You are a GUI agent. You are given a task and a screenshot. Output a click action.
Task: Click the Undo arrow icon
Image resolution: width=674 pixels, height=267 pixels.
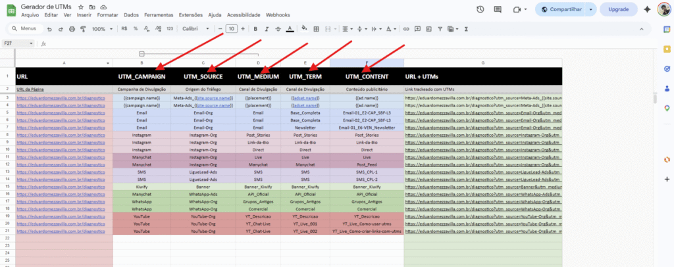[50, 29]
